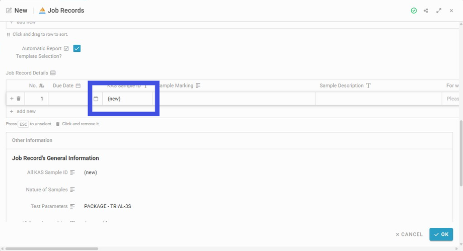Click the (new) KAS Sample ID cell in row 1

click(x=127, y=99)
